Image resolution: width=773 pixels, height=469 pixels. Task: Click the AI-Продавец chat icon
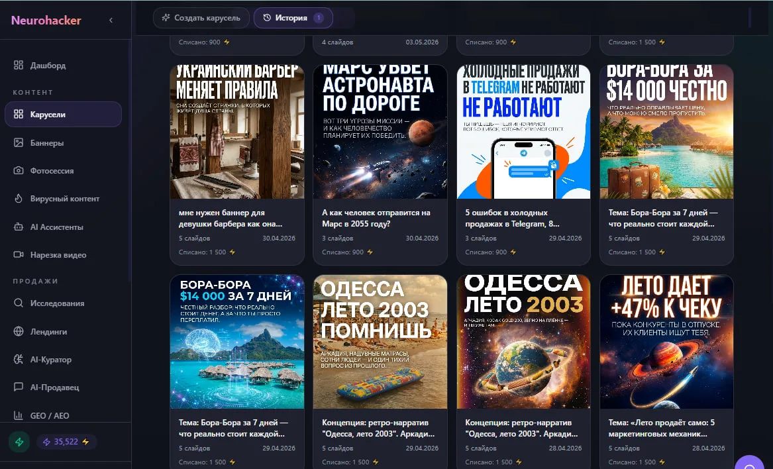pyautogui.click(x=19, y=387)
